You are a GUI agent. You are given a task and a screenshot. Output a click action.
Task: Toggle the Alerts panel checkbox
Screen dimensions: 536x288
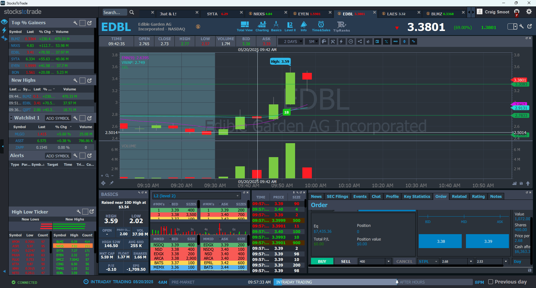pyautogui.click(x=82, y=155)
